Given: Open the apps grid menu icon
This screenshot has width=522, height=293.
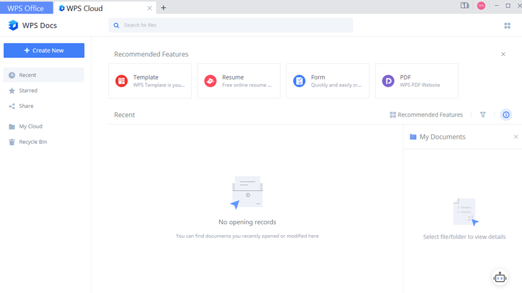Looking at the screenshot, I should click(507, 25).
